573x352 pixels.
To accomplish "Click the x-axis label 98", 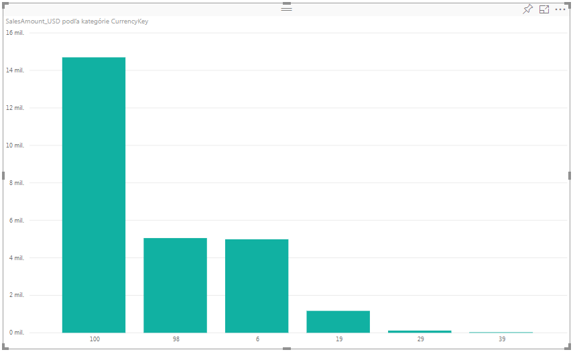I will [x=176, y=339].
